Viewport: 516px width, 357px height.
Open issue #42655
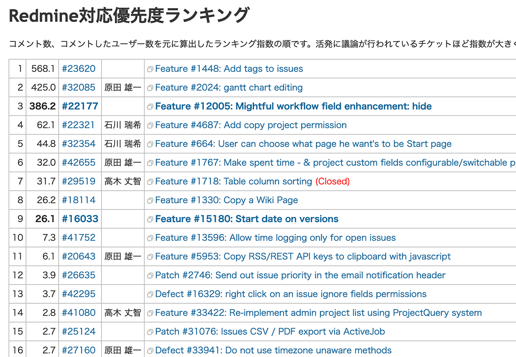point(79,162)
